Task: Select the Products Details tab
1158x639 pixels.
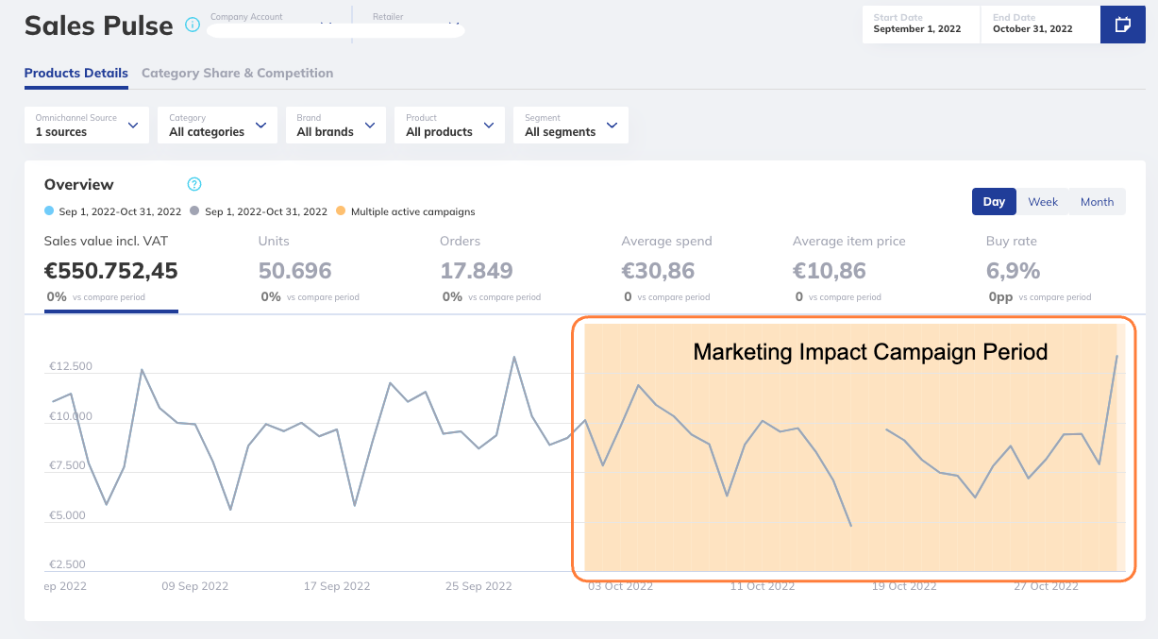Action: click(76, 73)
